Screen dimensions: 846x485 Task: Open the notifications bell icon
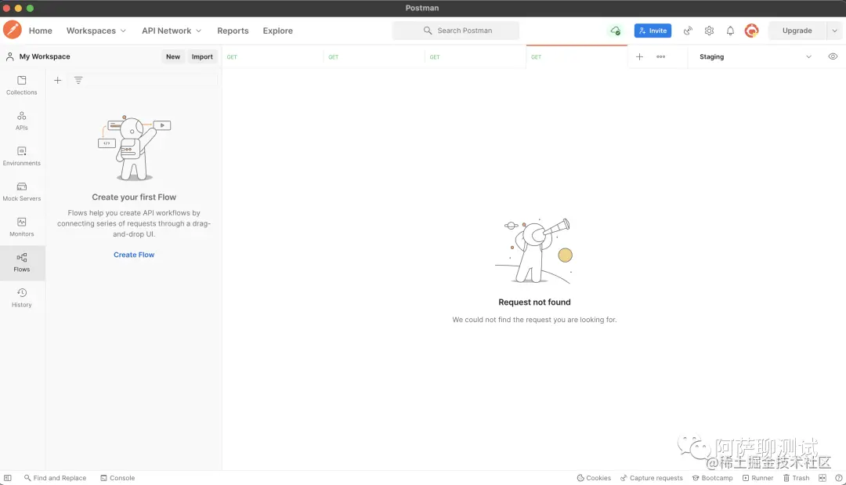(x=730, y=31)
